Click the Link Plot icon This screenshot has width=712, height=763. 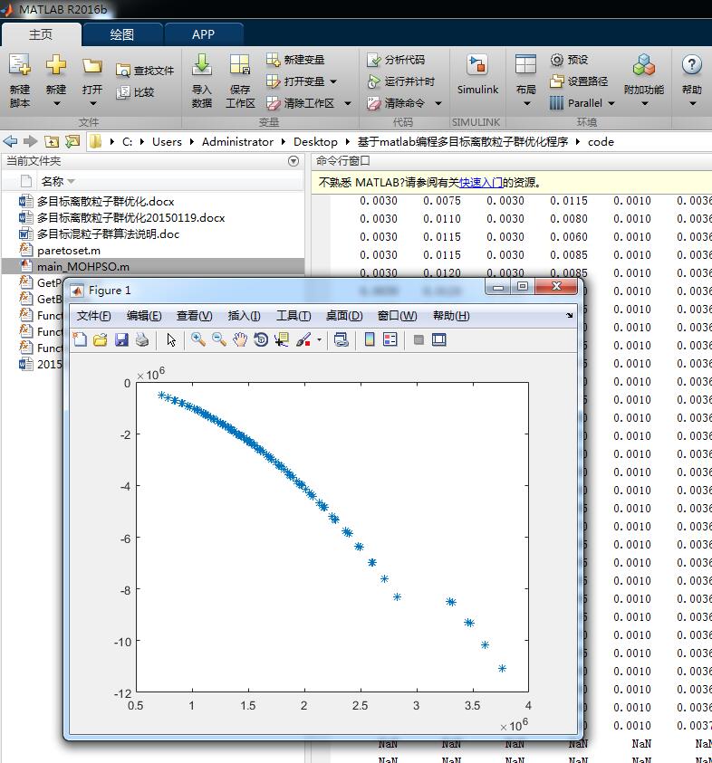(x=341, y=339)
